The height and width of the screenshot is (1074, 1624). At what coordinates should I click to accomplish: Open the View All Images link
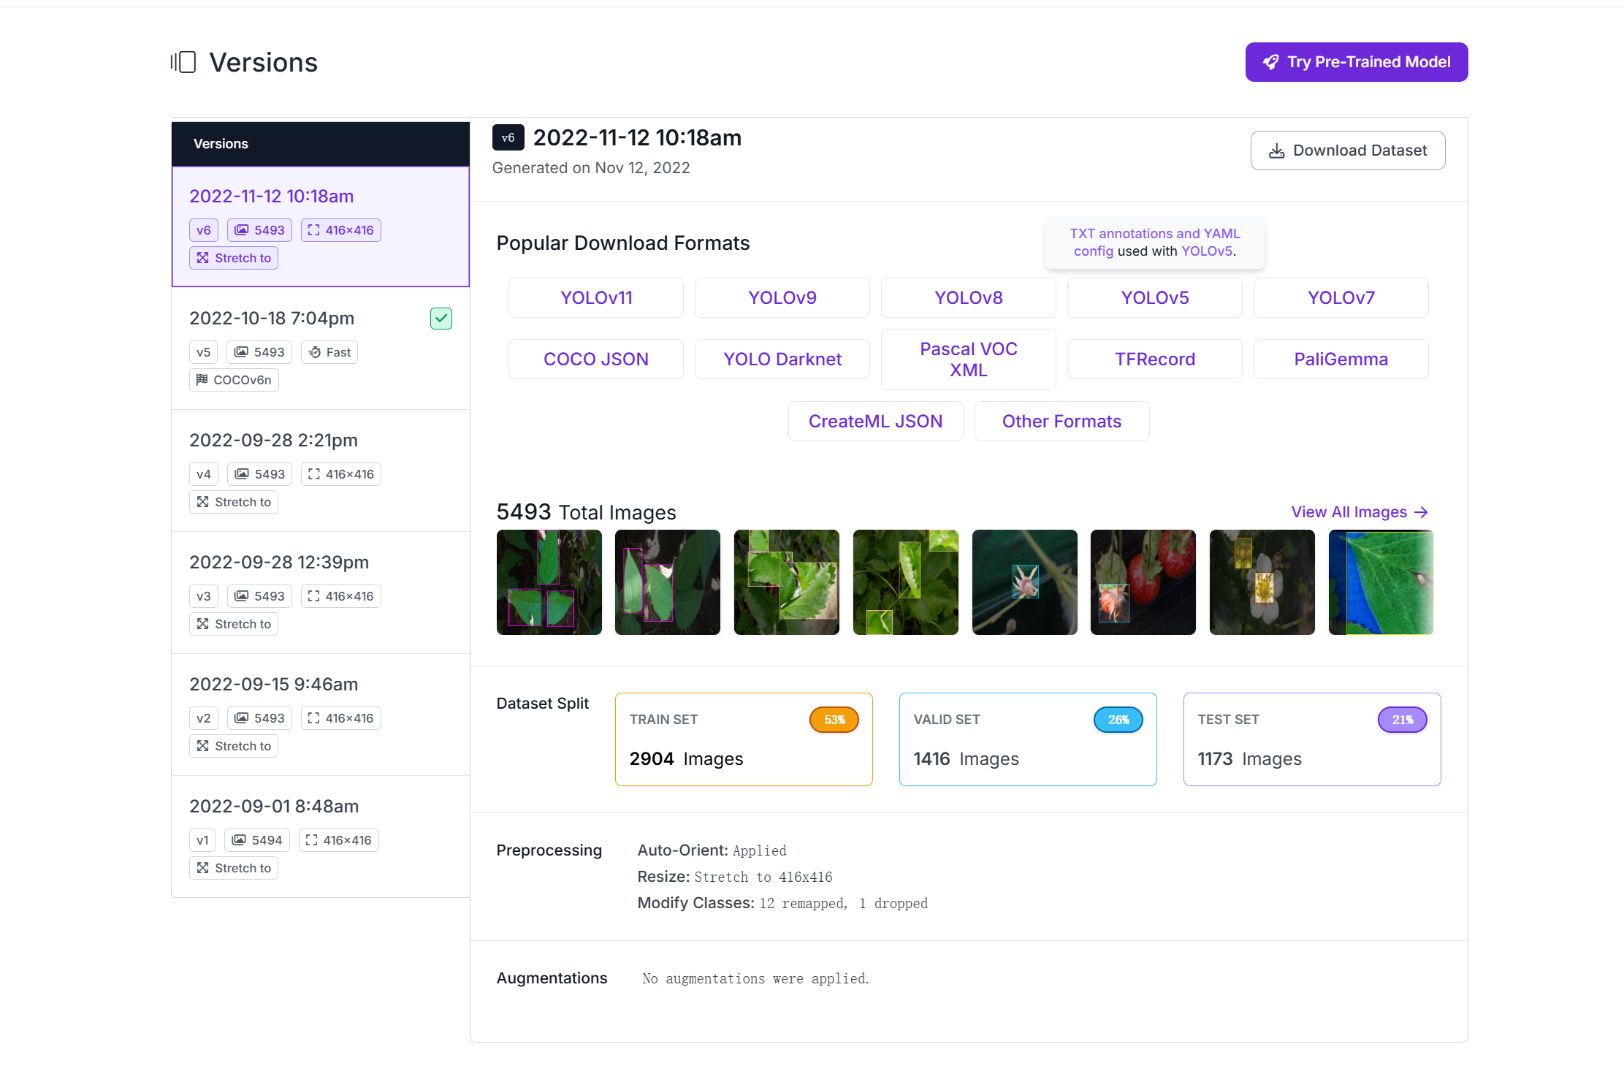(1360, 512)
